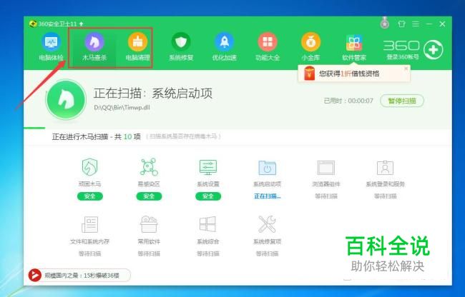Click 等待扫描 under 系统修复项
The image size is (465, 297).
pyautogui.click(x=268, y=254)
